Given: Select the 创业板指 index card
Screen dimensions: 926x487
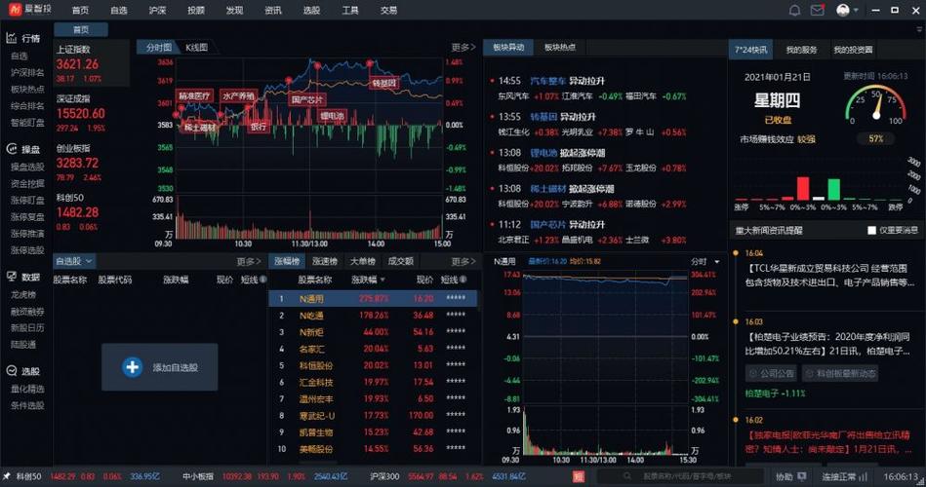Looking at the screenshot, I should pyautogui.click(x=91, y=162).
